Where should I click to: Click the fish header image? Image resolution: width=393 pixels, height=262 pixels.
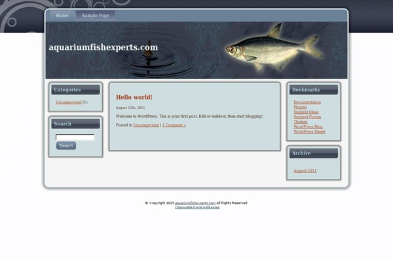pyautogui.click(x=274, y=48)
